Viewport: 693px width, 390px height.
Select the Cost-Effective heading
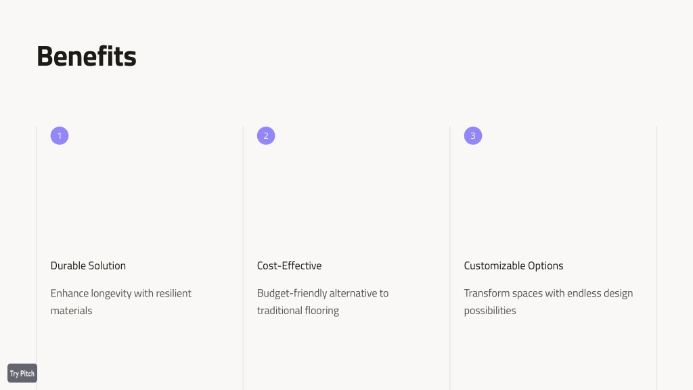pyautogui.click(x=290, y=265)
